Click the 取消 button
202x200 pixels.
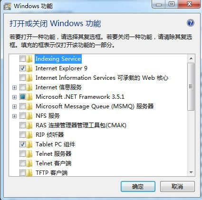pos(177,187)
